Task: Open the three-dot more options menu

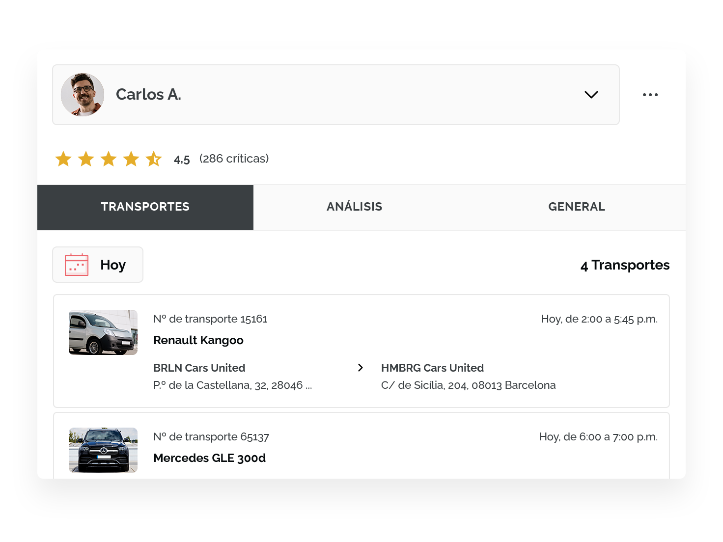Action: [650, 95]
